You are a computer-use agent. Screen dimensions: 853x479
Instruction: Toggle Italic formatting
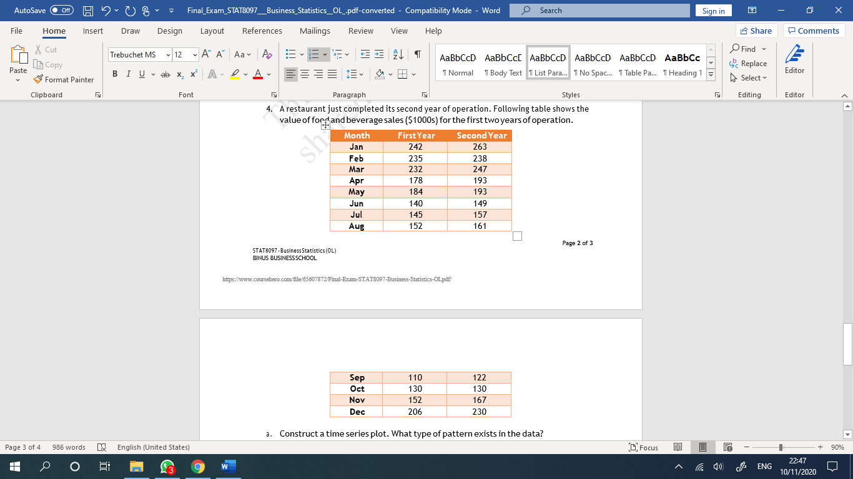[129, 74]
